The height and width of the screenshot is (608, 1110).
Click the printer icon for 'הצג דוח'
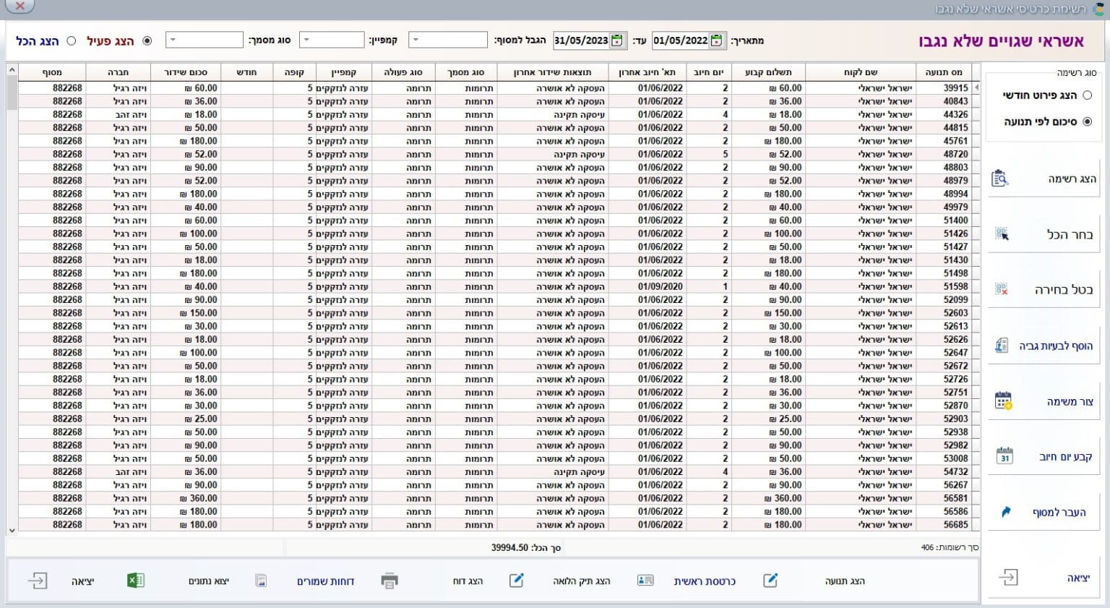pos(390,581)
